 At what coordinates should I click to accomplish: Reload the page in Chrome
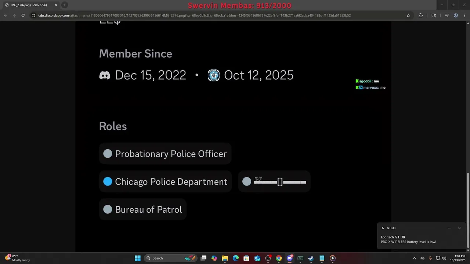(23, 15)
